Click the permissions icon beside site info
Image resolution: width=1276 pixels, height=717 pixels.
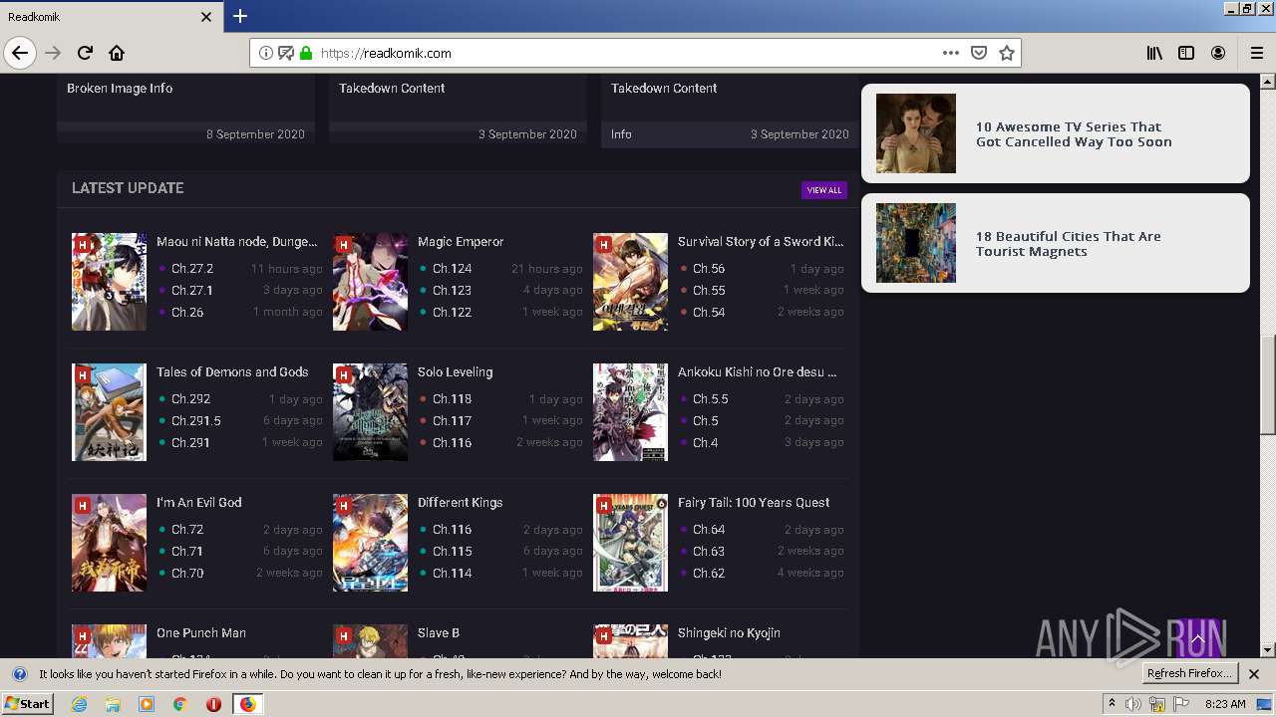tap(286, 53)
